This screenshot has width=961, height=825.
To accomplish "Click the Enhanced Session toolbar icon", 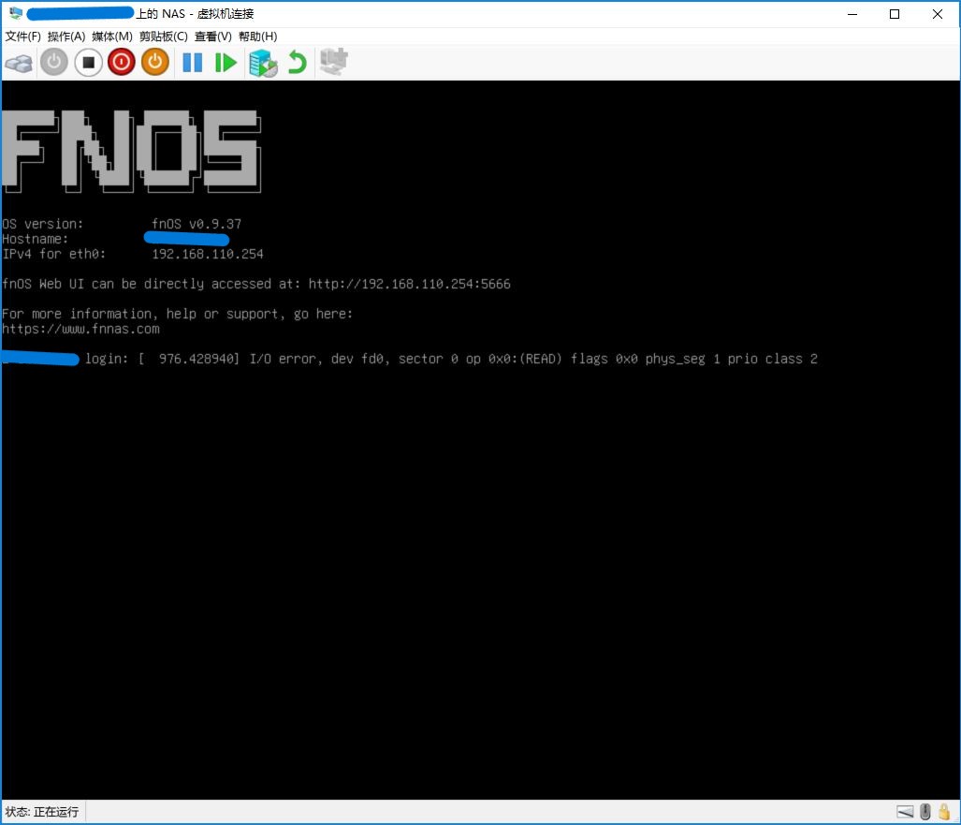I will tap(334, 62).
